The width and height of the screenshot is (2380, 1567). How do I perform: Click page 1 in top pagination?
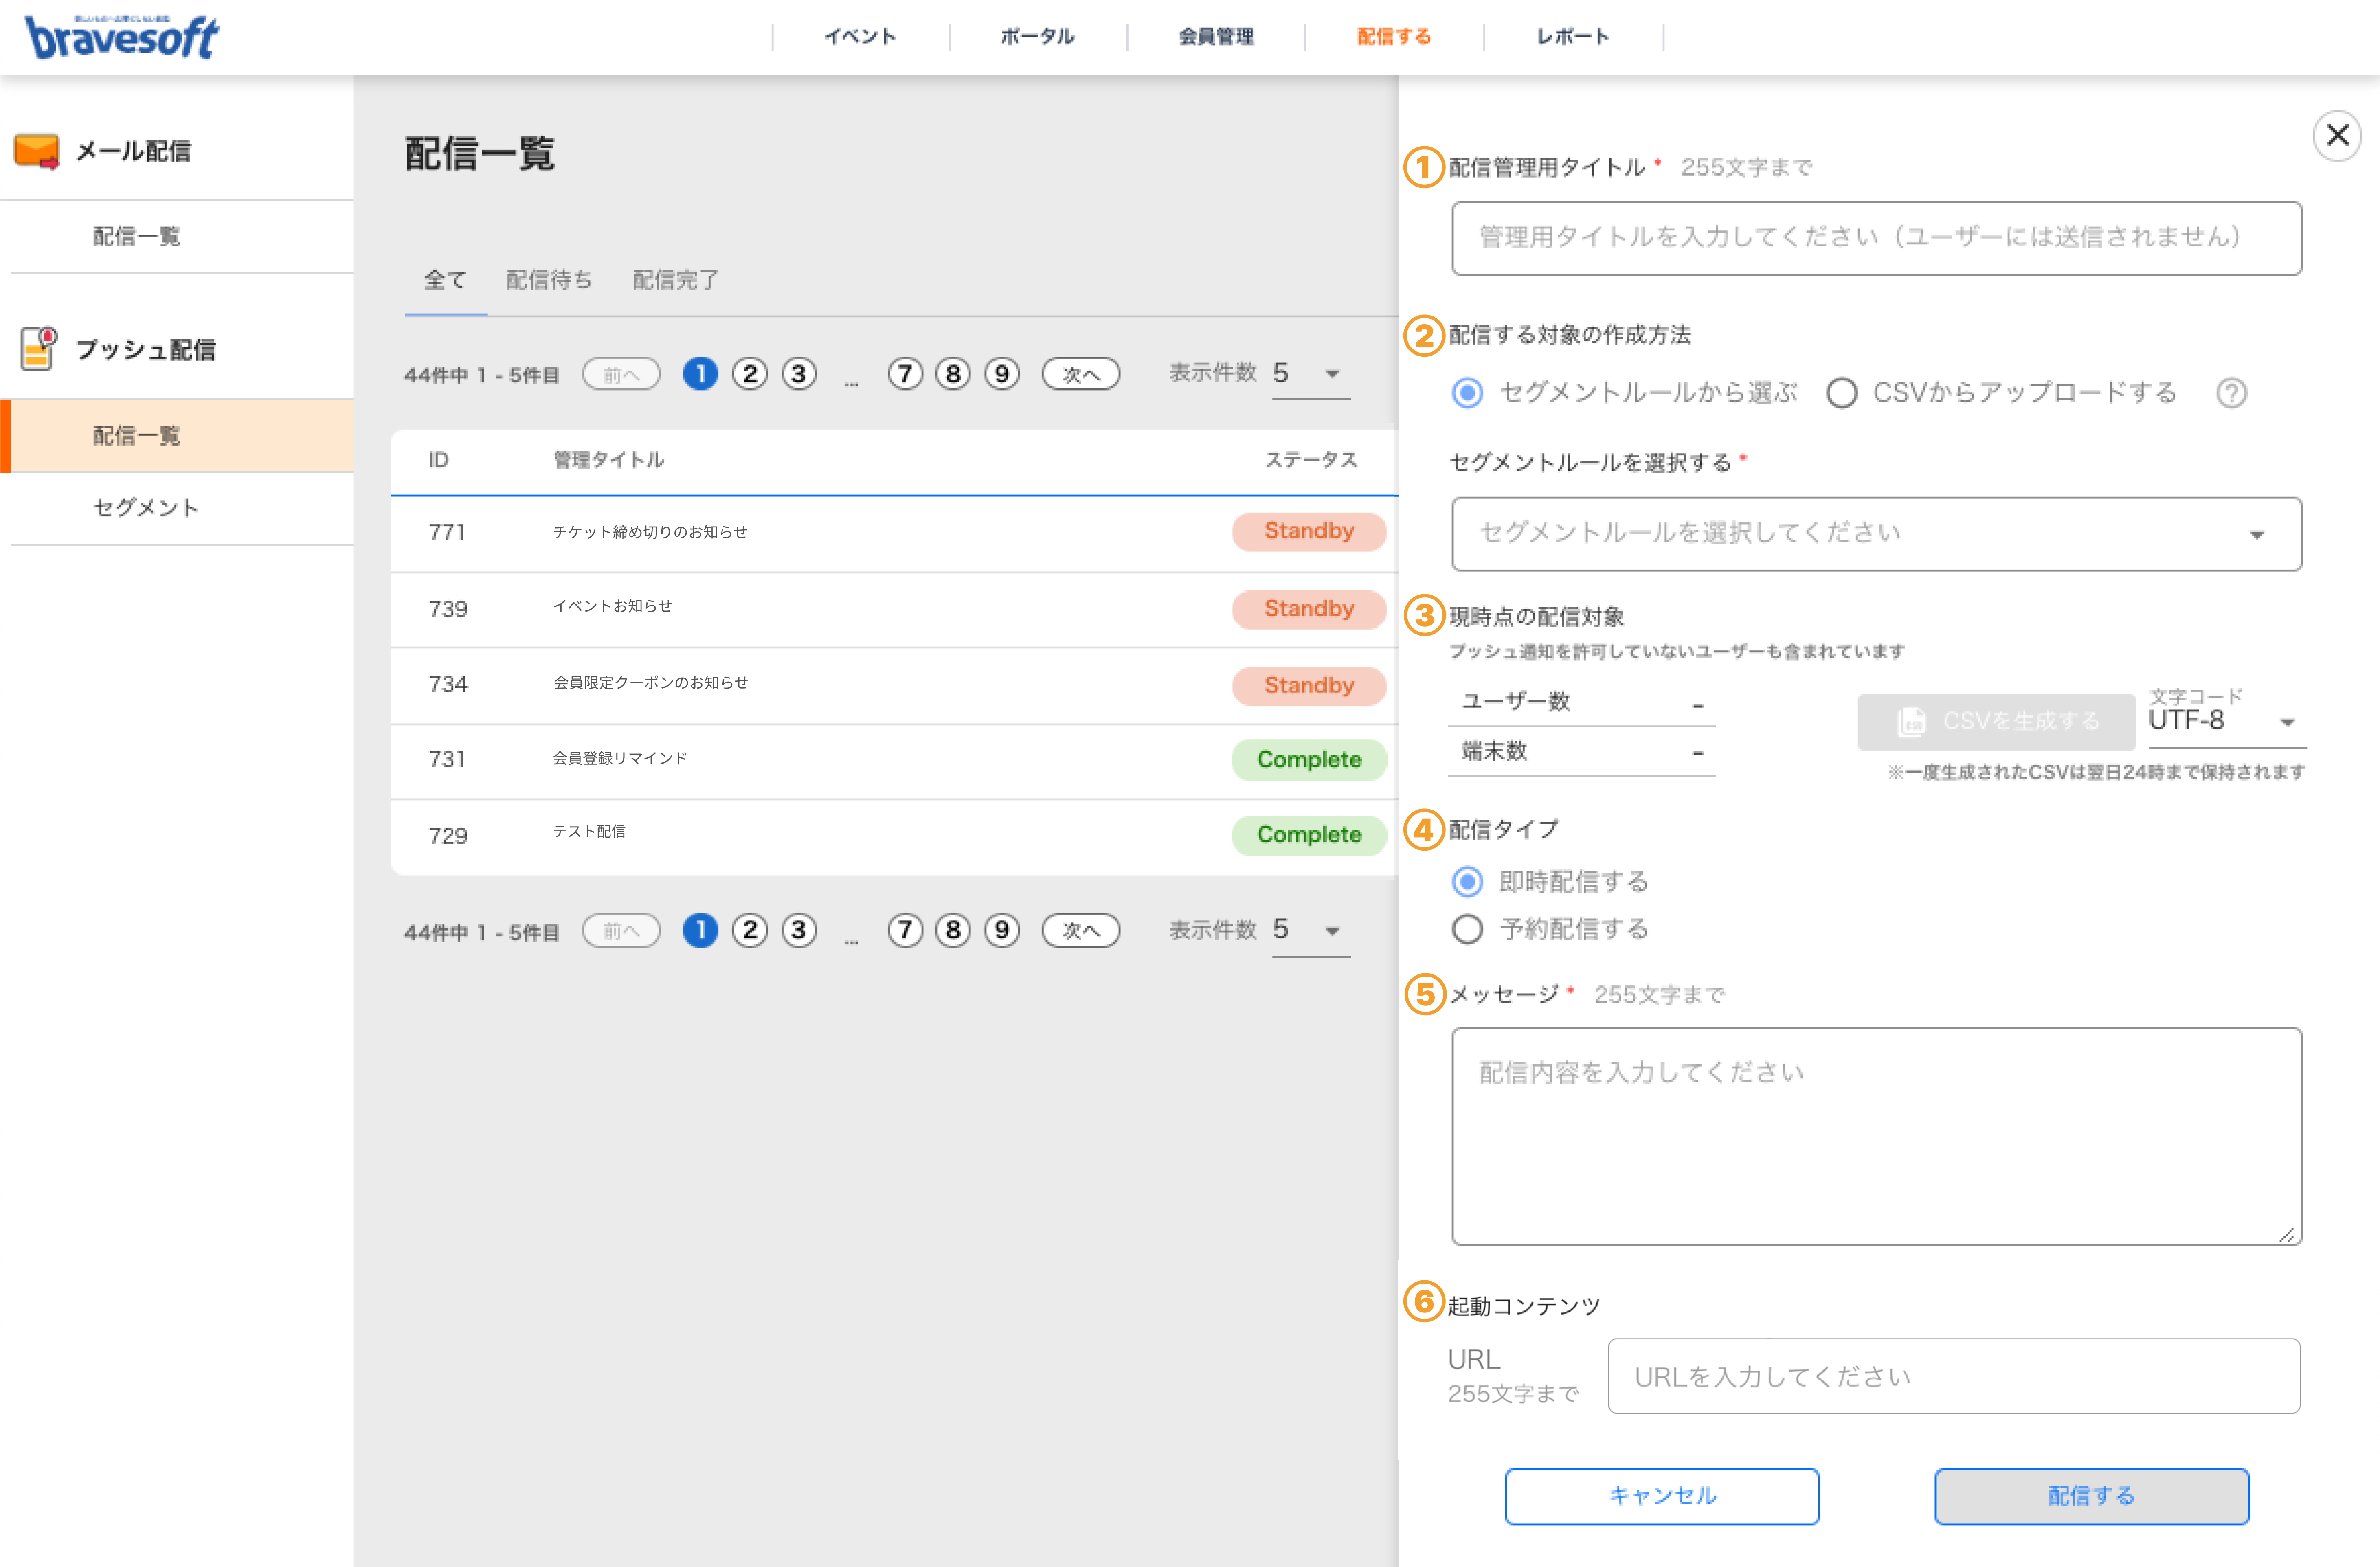pos(700,374)
